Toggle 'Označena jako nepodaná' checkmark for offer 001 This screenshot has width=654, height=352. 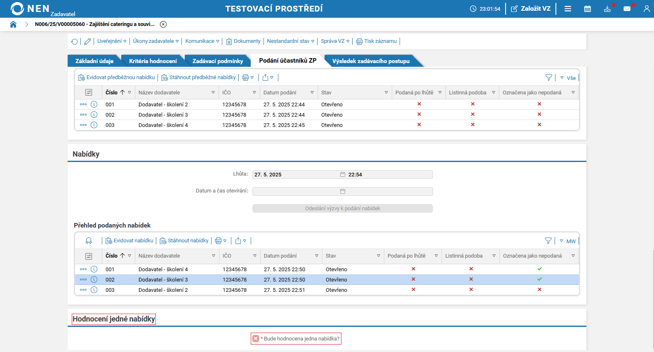pyautogui.click(x=539, y=269)
